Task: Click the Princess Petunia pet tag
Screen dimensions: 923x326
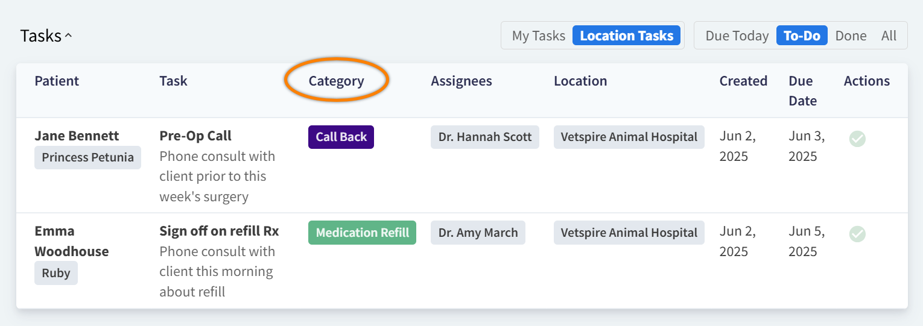Action: coord(87,158)
